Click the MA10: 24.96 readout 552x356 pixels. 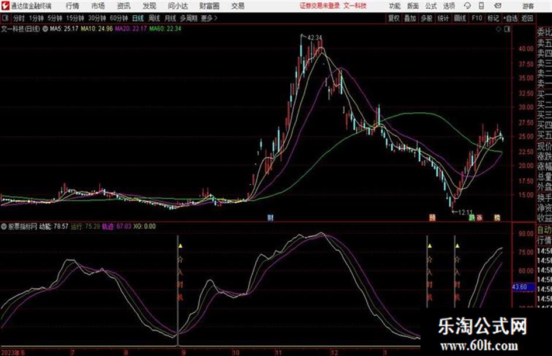97,29
